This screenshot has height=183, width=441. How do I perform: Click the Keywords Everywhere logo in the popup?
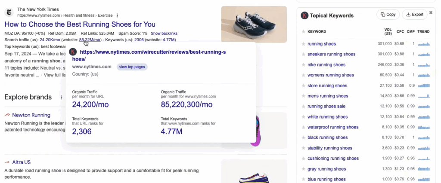click(x=73, y=52)
